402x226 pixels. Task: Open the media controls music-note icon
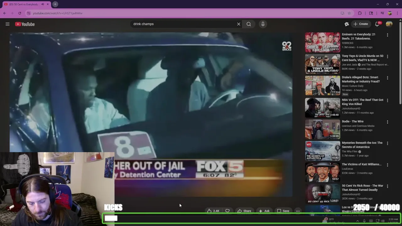coord(382,13)
